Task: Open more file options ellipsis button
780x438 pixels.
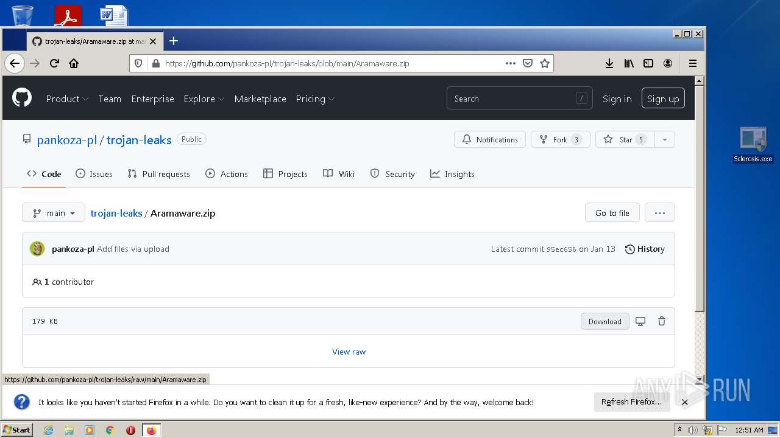Action: pos(659,213)
